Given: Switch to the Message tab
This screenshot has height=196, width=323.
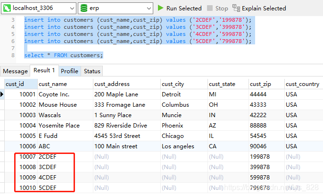Looking at the screenshot, I should pyautogui.click(x=15, y=71).
